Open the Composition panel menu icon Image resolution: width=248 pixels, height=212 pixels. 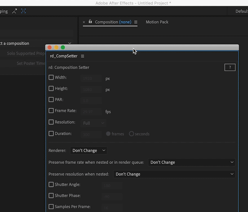[x=136, y=22]
